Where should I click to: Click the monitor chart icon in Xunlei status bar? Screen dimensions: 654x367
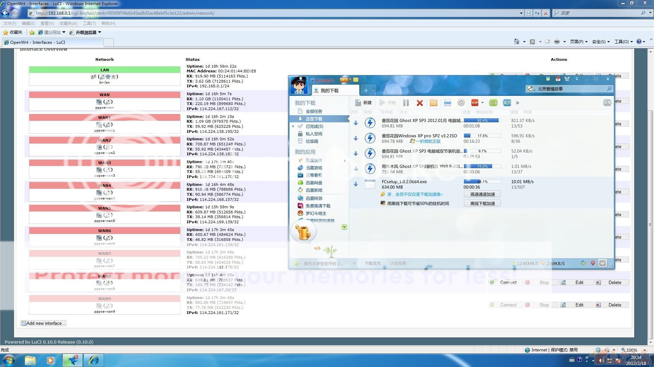tap(603, 263)
